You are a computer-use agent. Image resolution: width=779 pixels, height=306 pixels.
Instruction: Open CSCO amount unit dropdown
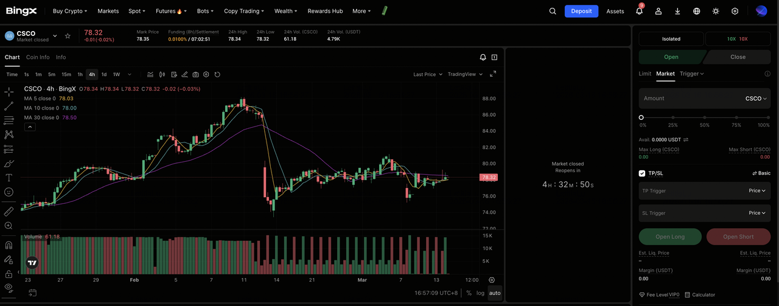[756, 99]
